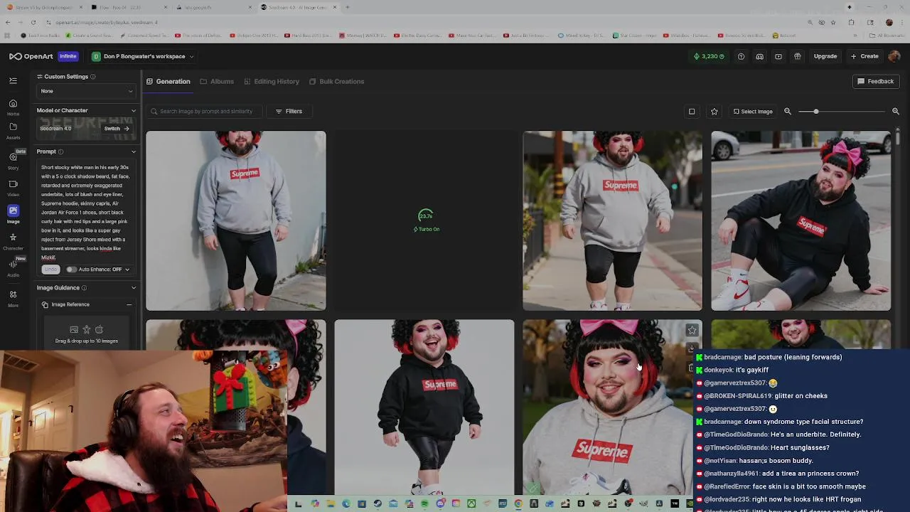The image size is (910, 512).
Task: Open the Feedback button
Action: [875, 81]
